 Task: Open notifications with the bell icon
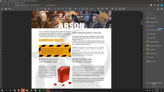[158, 5]
